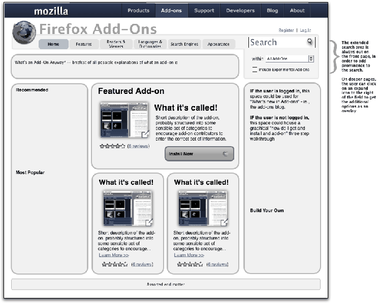Image resolution: width=379 pixels, height=304 pixels.
Task: Switch to the Features tab
Action: tap(84, 44)
